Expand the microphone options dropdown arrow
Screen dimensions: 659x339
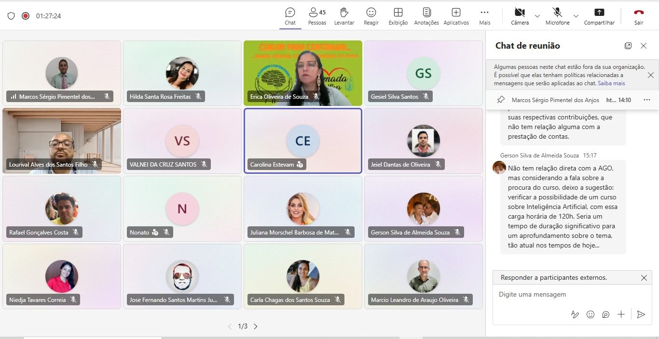576,16
